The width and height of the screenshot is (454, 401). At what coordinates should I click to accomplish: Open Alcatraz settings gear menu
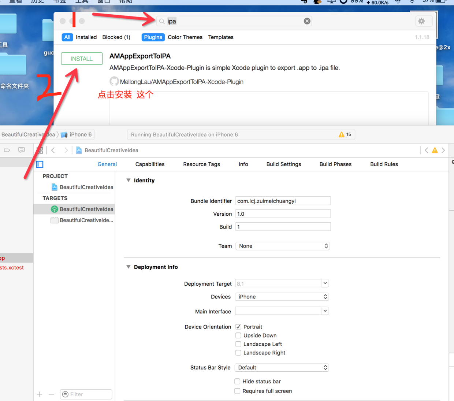422,21
